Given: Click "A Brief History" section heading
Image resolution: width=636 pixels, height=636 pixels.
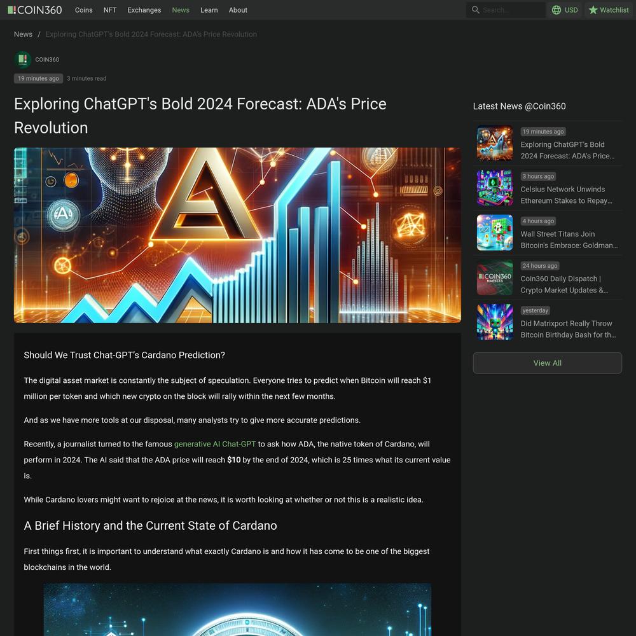Looking at the screenshot, I should (151, 526).
